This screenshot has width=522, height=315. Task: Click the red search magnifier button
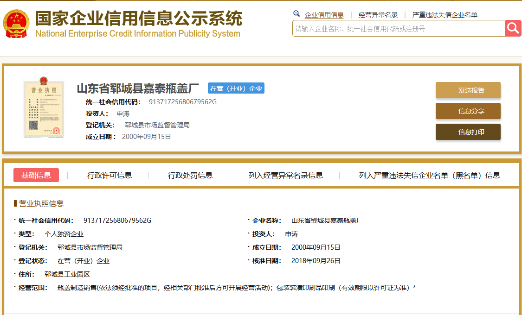point(513,28)
